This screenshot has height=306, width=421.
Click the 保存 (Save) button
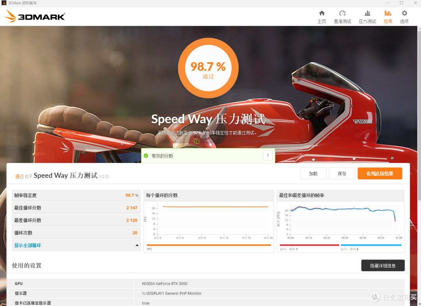(x=342, y=173)
